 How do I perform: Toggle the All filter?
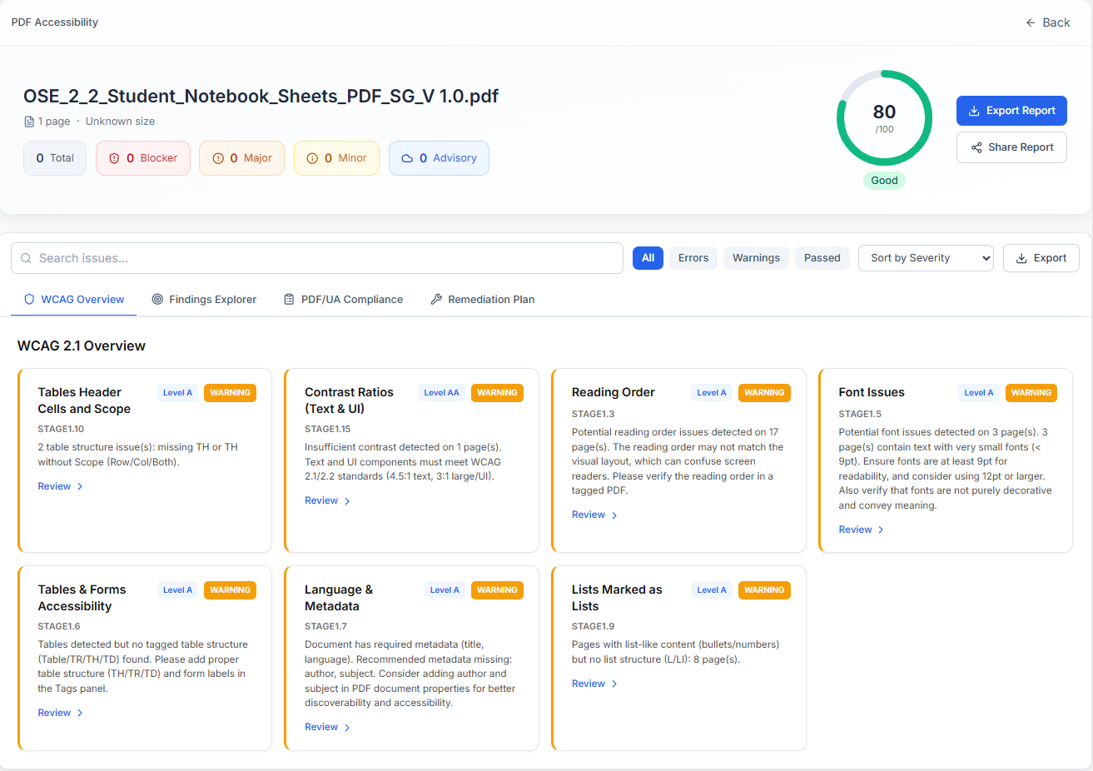coord(648,258)
